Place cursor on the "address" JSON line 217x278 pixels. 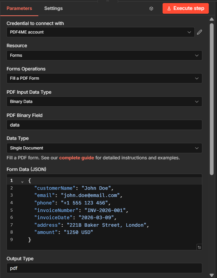(x=90, y=225)
